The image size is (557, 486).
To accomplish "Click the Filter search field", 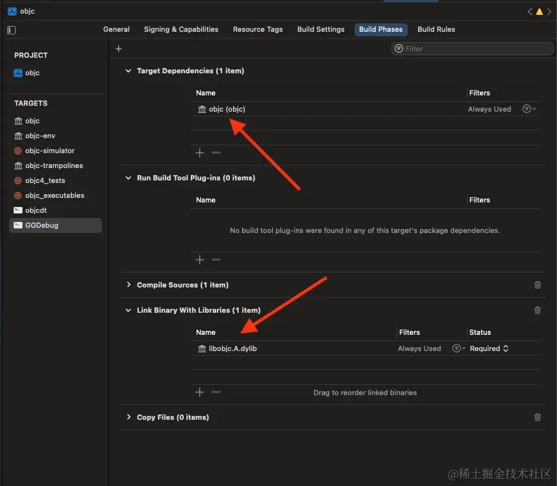I will pos(473,49).
